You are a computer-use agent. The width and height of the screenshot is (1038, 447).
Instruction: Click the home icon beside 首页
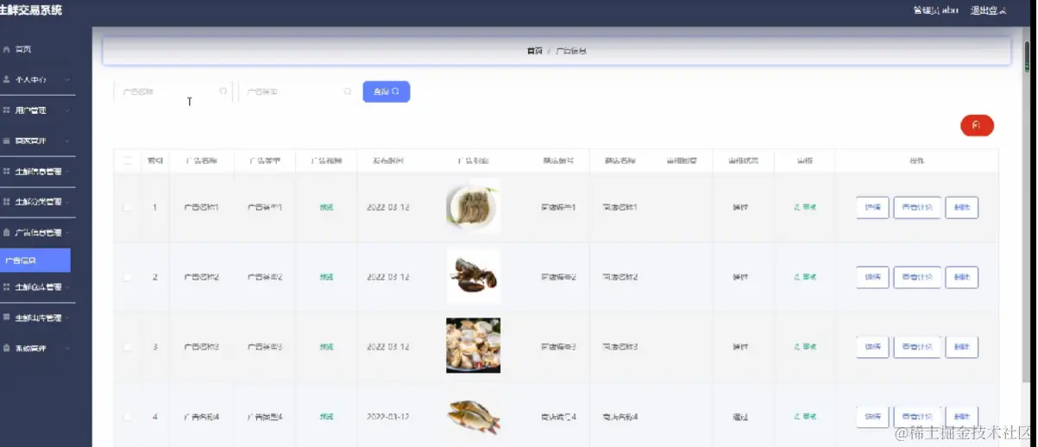(7, 49)
